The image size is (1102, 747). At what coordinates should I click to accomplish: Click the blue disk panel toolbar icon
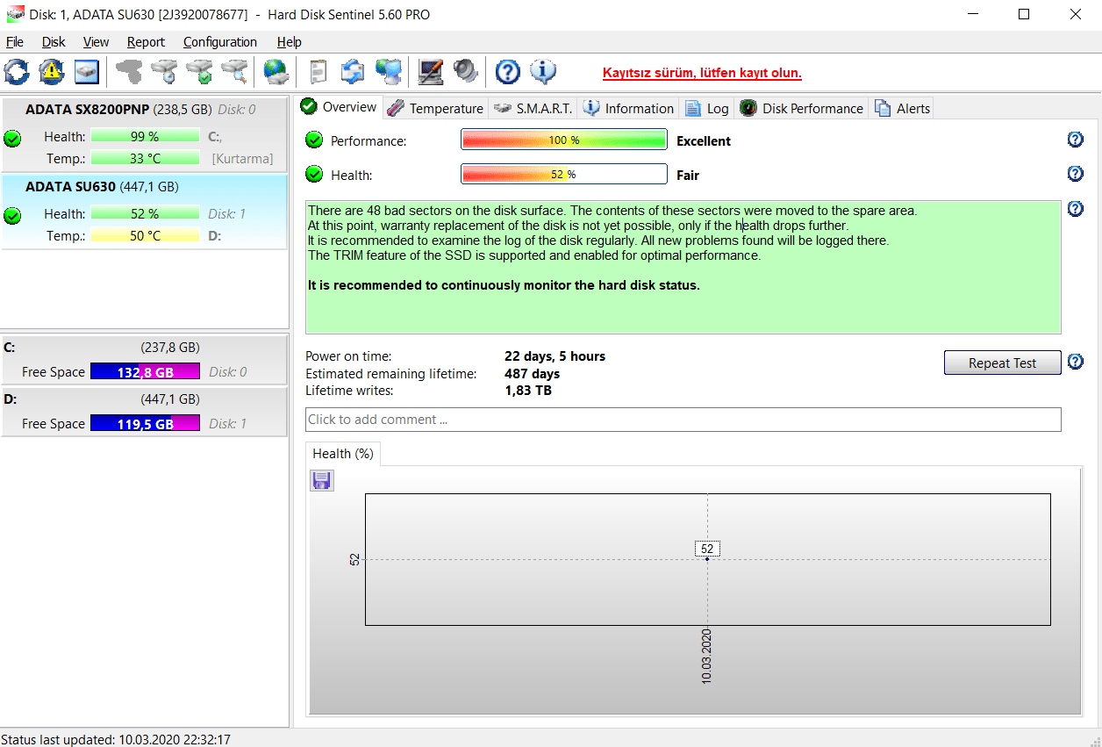tap(87, 72)
